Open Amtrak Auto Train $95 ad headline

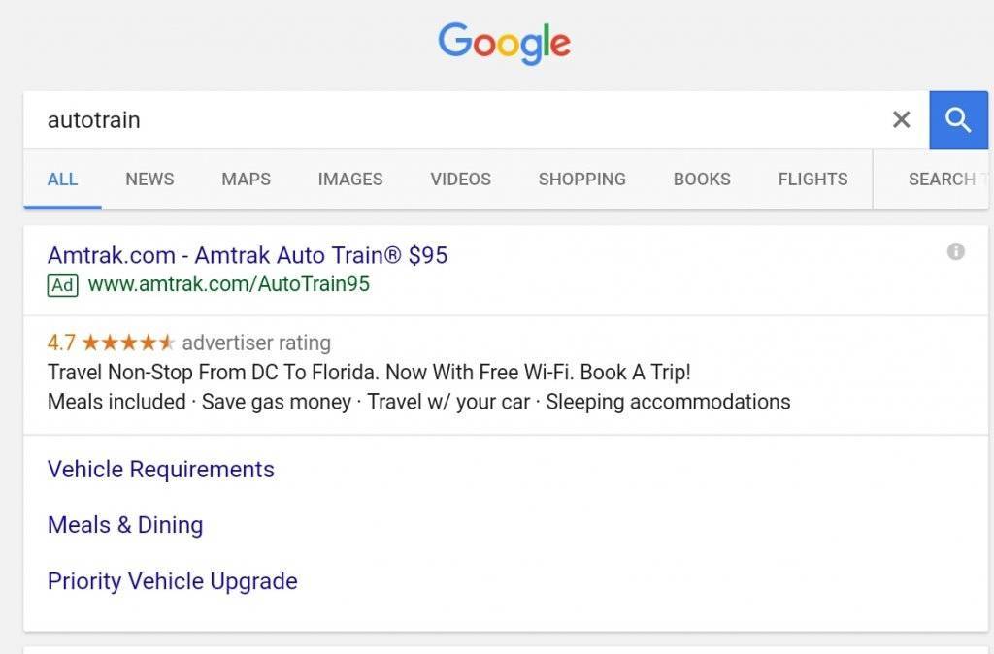(248, 255)
